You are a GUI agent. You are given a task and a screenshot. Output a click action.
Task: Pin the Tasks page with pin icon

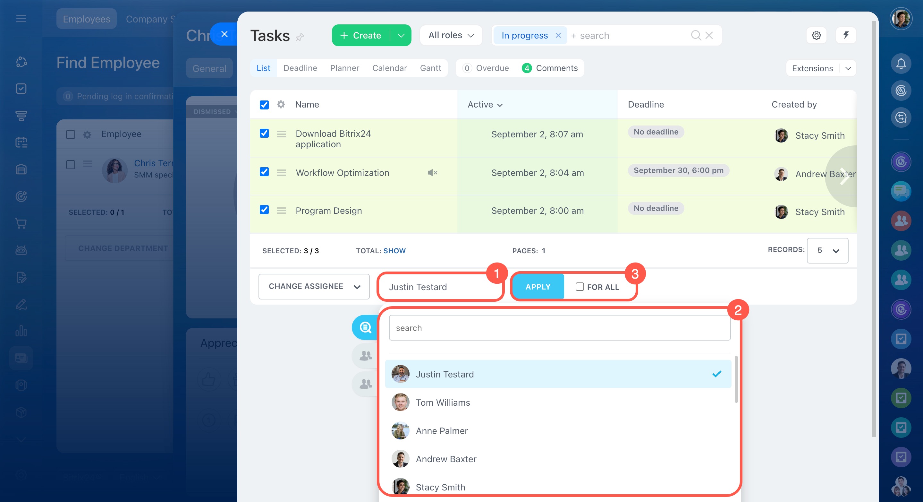(300, 37)
